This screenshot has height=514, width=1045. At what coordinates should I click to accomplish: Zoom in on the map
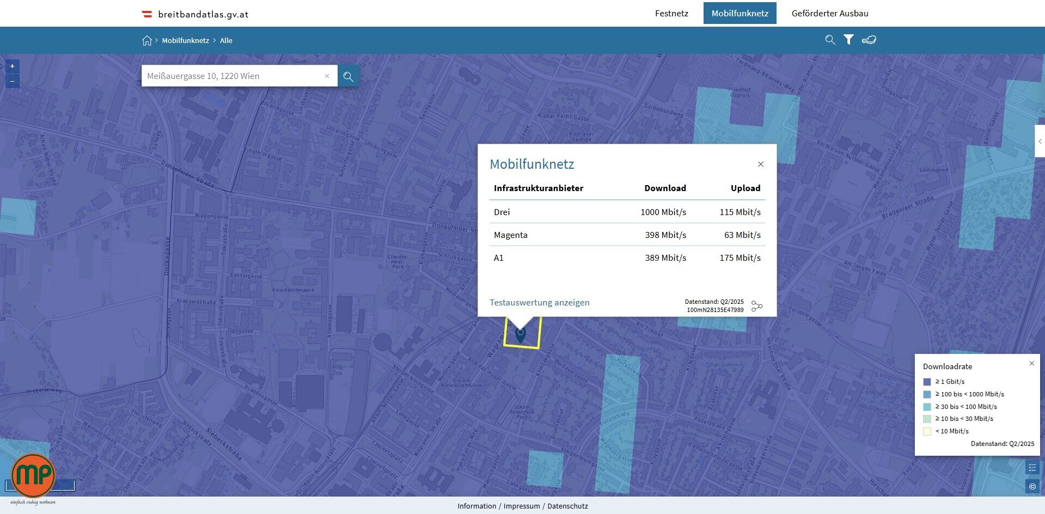click(12, 66)
